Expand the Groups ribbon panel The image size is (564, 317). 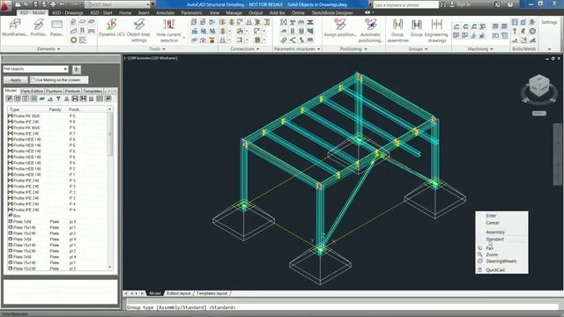(x=418, y=49)
